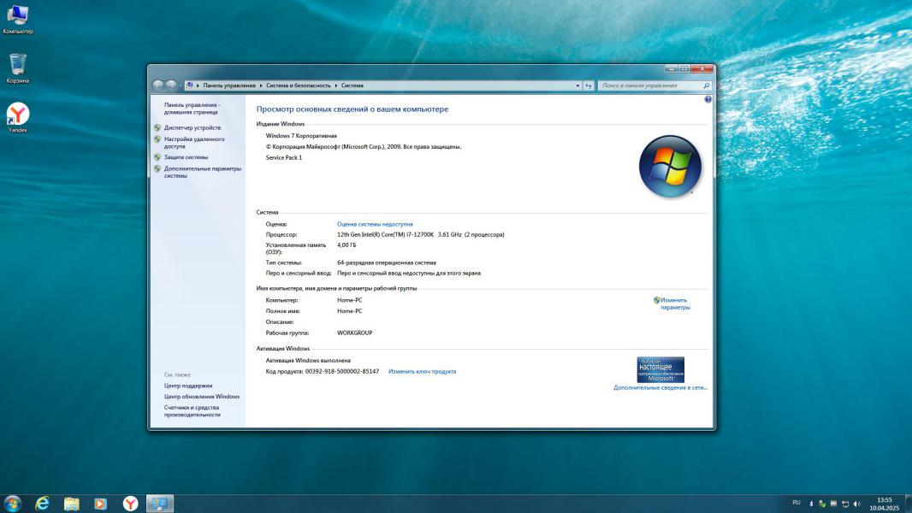
Task: Expand arrow before Панель управления breadcrumb
Action: click(198, 85)
